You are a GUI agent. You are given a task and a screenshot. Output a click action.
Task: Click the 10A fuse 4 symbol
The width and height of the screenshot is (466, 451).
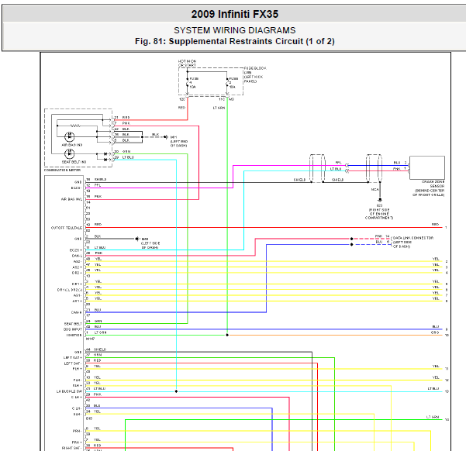pyautogui.click(x=188, y=83)
